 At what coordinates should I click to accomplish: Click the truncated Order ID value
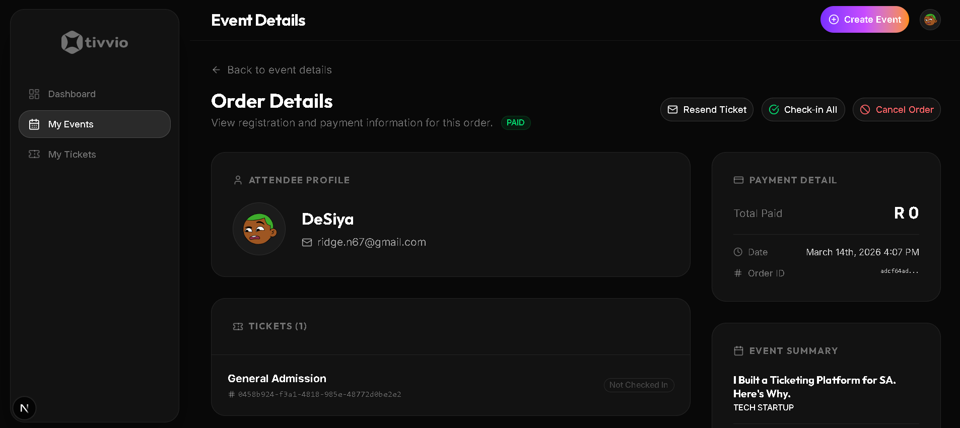(x=899, y=271)
